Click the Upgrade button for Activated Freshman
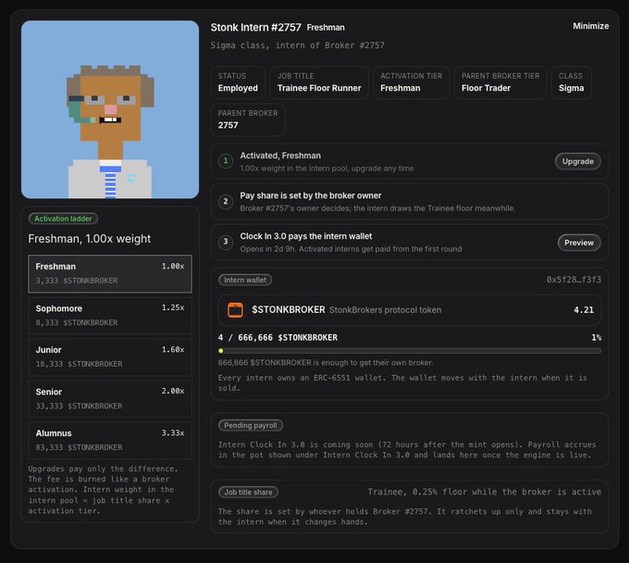The height and width of the screenshot is (563, 629). click(577, 161)
